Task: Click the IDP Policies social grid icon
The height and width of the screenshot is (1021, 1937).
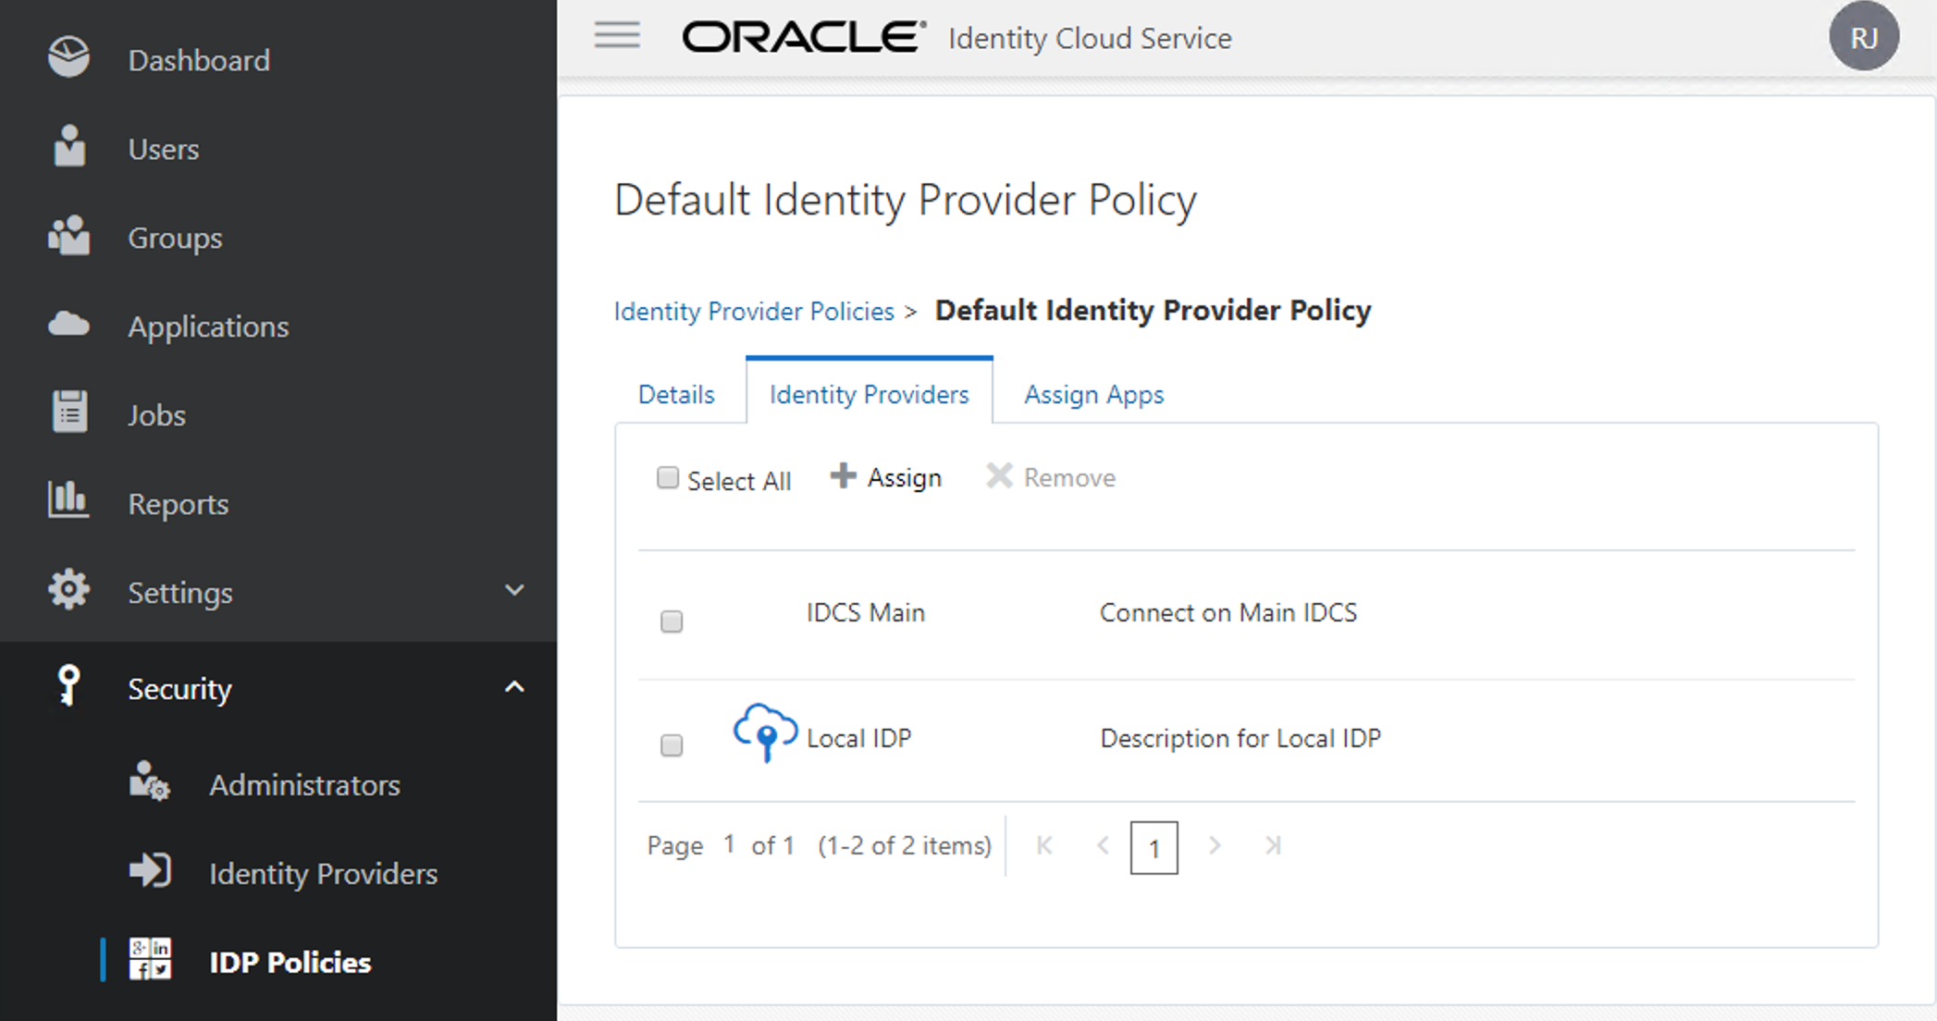Action: 150,959
